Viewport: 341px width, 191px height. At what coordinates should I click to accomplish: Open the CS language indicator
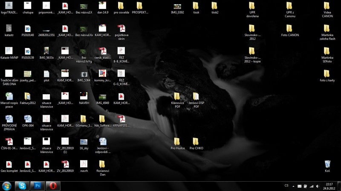pyautogui.click(x=286, y=186)
